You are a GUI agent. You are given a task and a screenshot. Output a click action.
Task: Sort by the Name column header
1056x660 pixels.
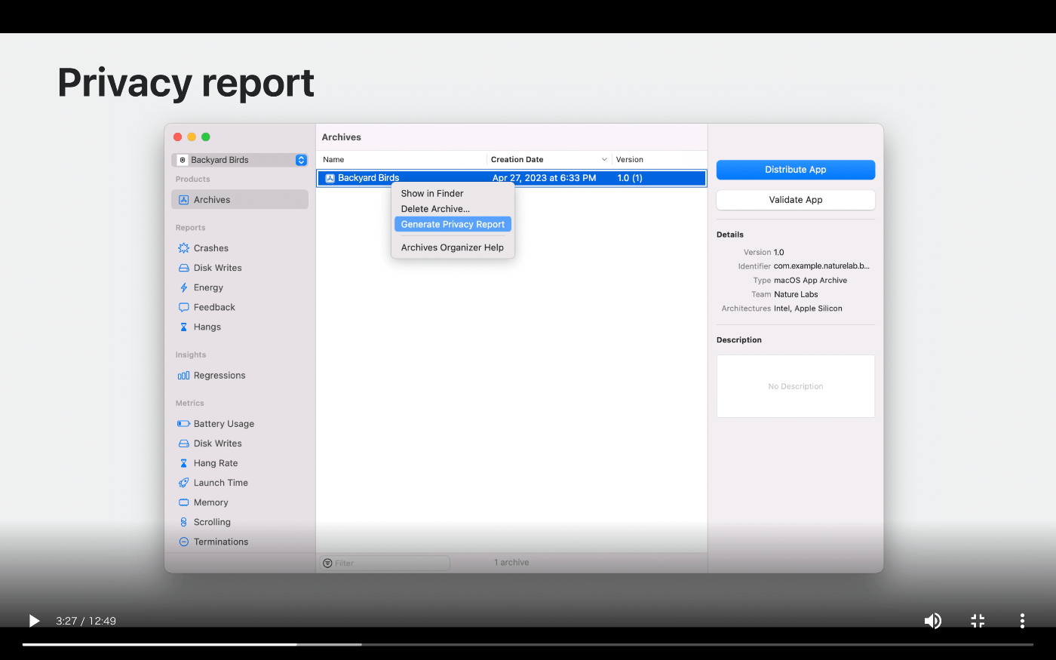pos(401,160)
